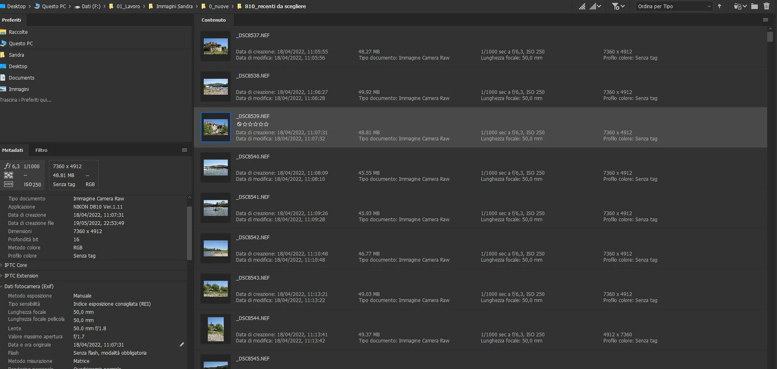Click file name _DSC8541.NEF
Screen dimensions: 777x369
point(253,197)
